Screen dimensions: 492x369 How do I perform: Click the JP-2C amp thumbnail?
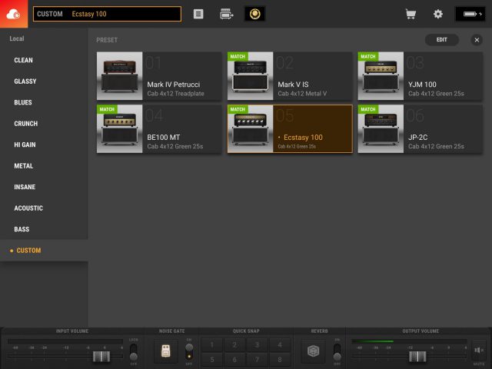[381, 128]
